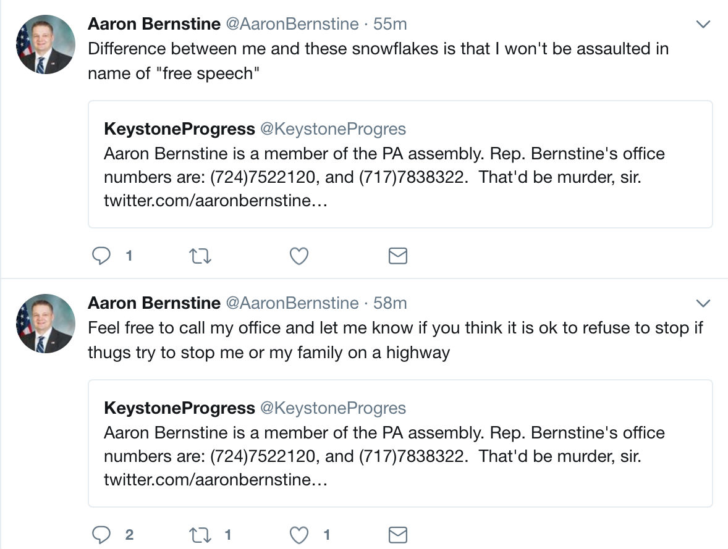This screenshot has height=549, width=728.
Task: Open the 55m timestamp link
Action: tap(390, 23)
